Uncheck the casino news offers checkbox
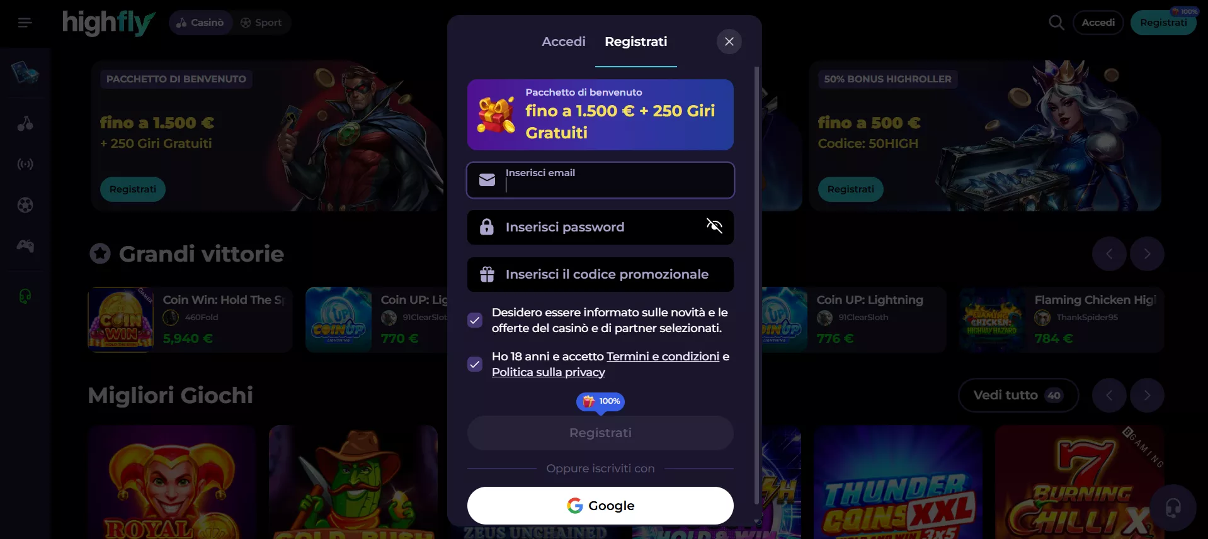Image resolution: width=1208 pixels, height=539 pixels. tap(475, 320)
